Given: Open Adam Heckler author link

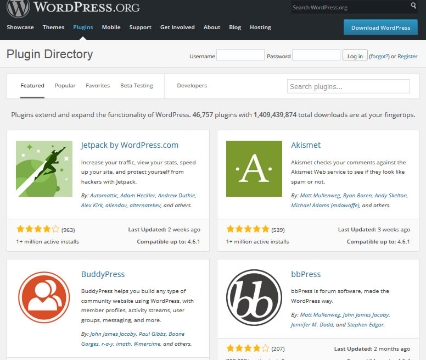Looking at the screenshot, I should click(x=138, y=195).
